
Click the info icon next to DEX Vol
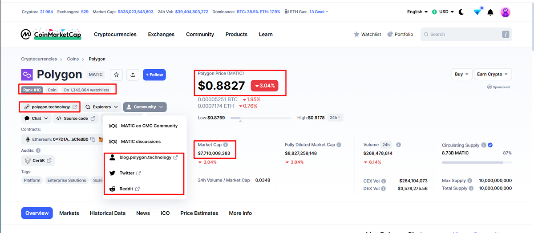(x=384, y=189)
